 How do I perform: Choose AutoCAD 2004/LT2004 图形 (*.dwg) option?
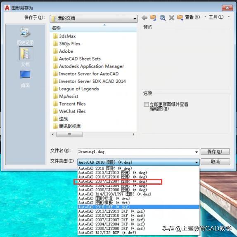point(138,185)
